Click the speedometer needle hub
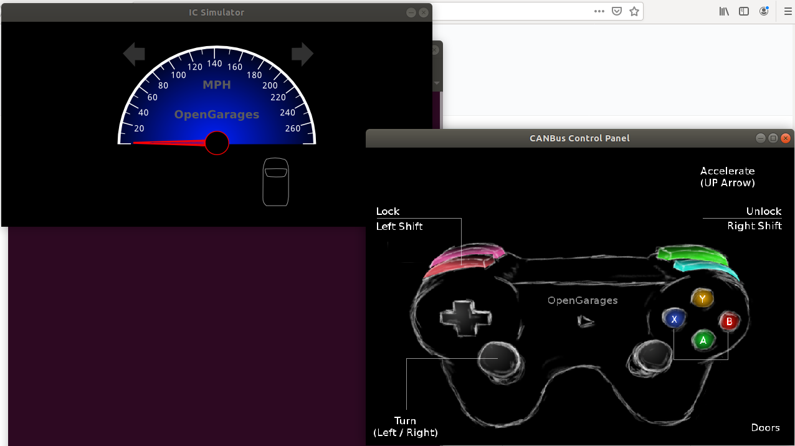 click(x=217, y=143)
